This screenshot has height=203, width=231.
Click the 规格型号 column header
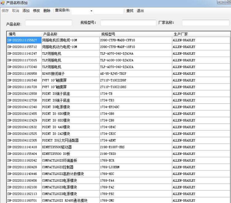[136, 34]
